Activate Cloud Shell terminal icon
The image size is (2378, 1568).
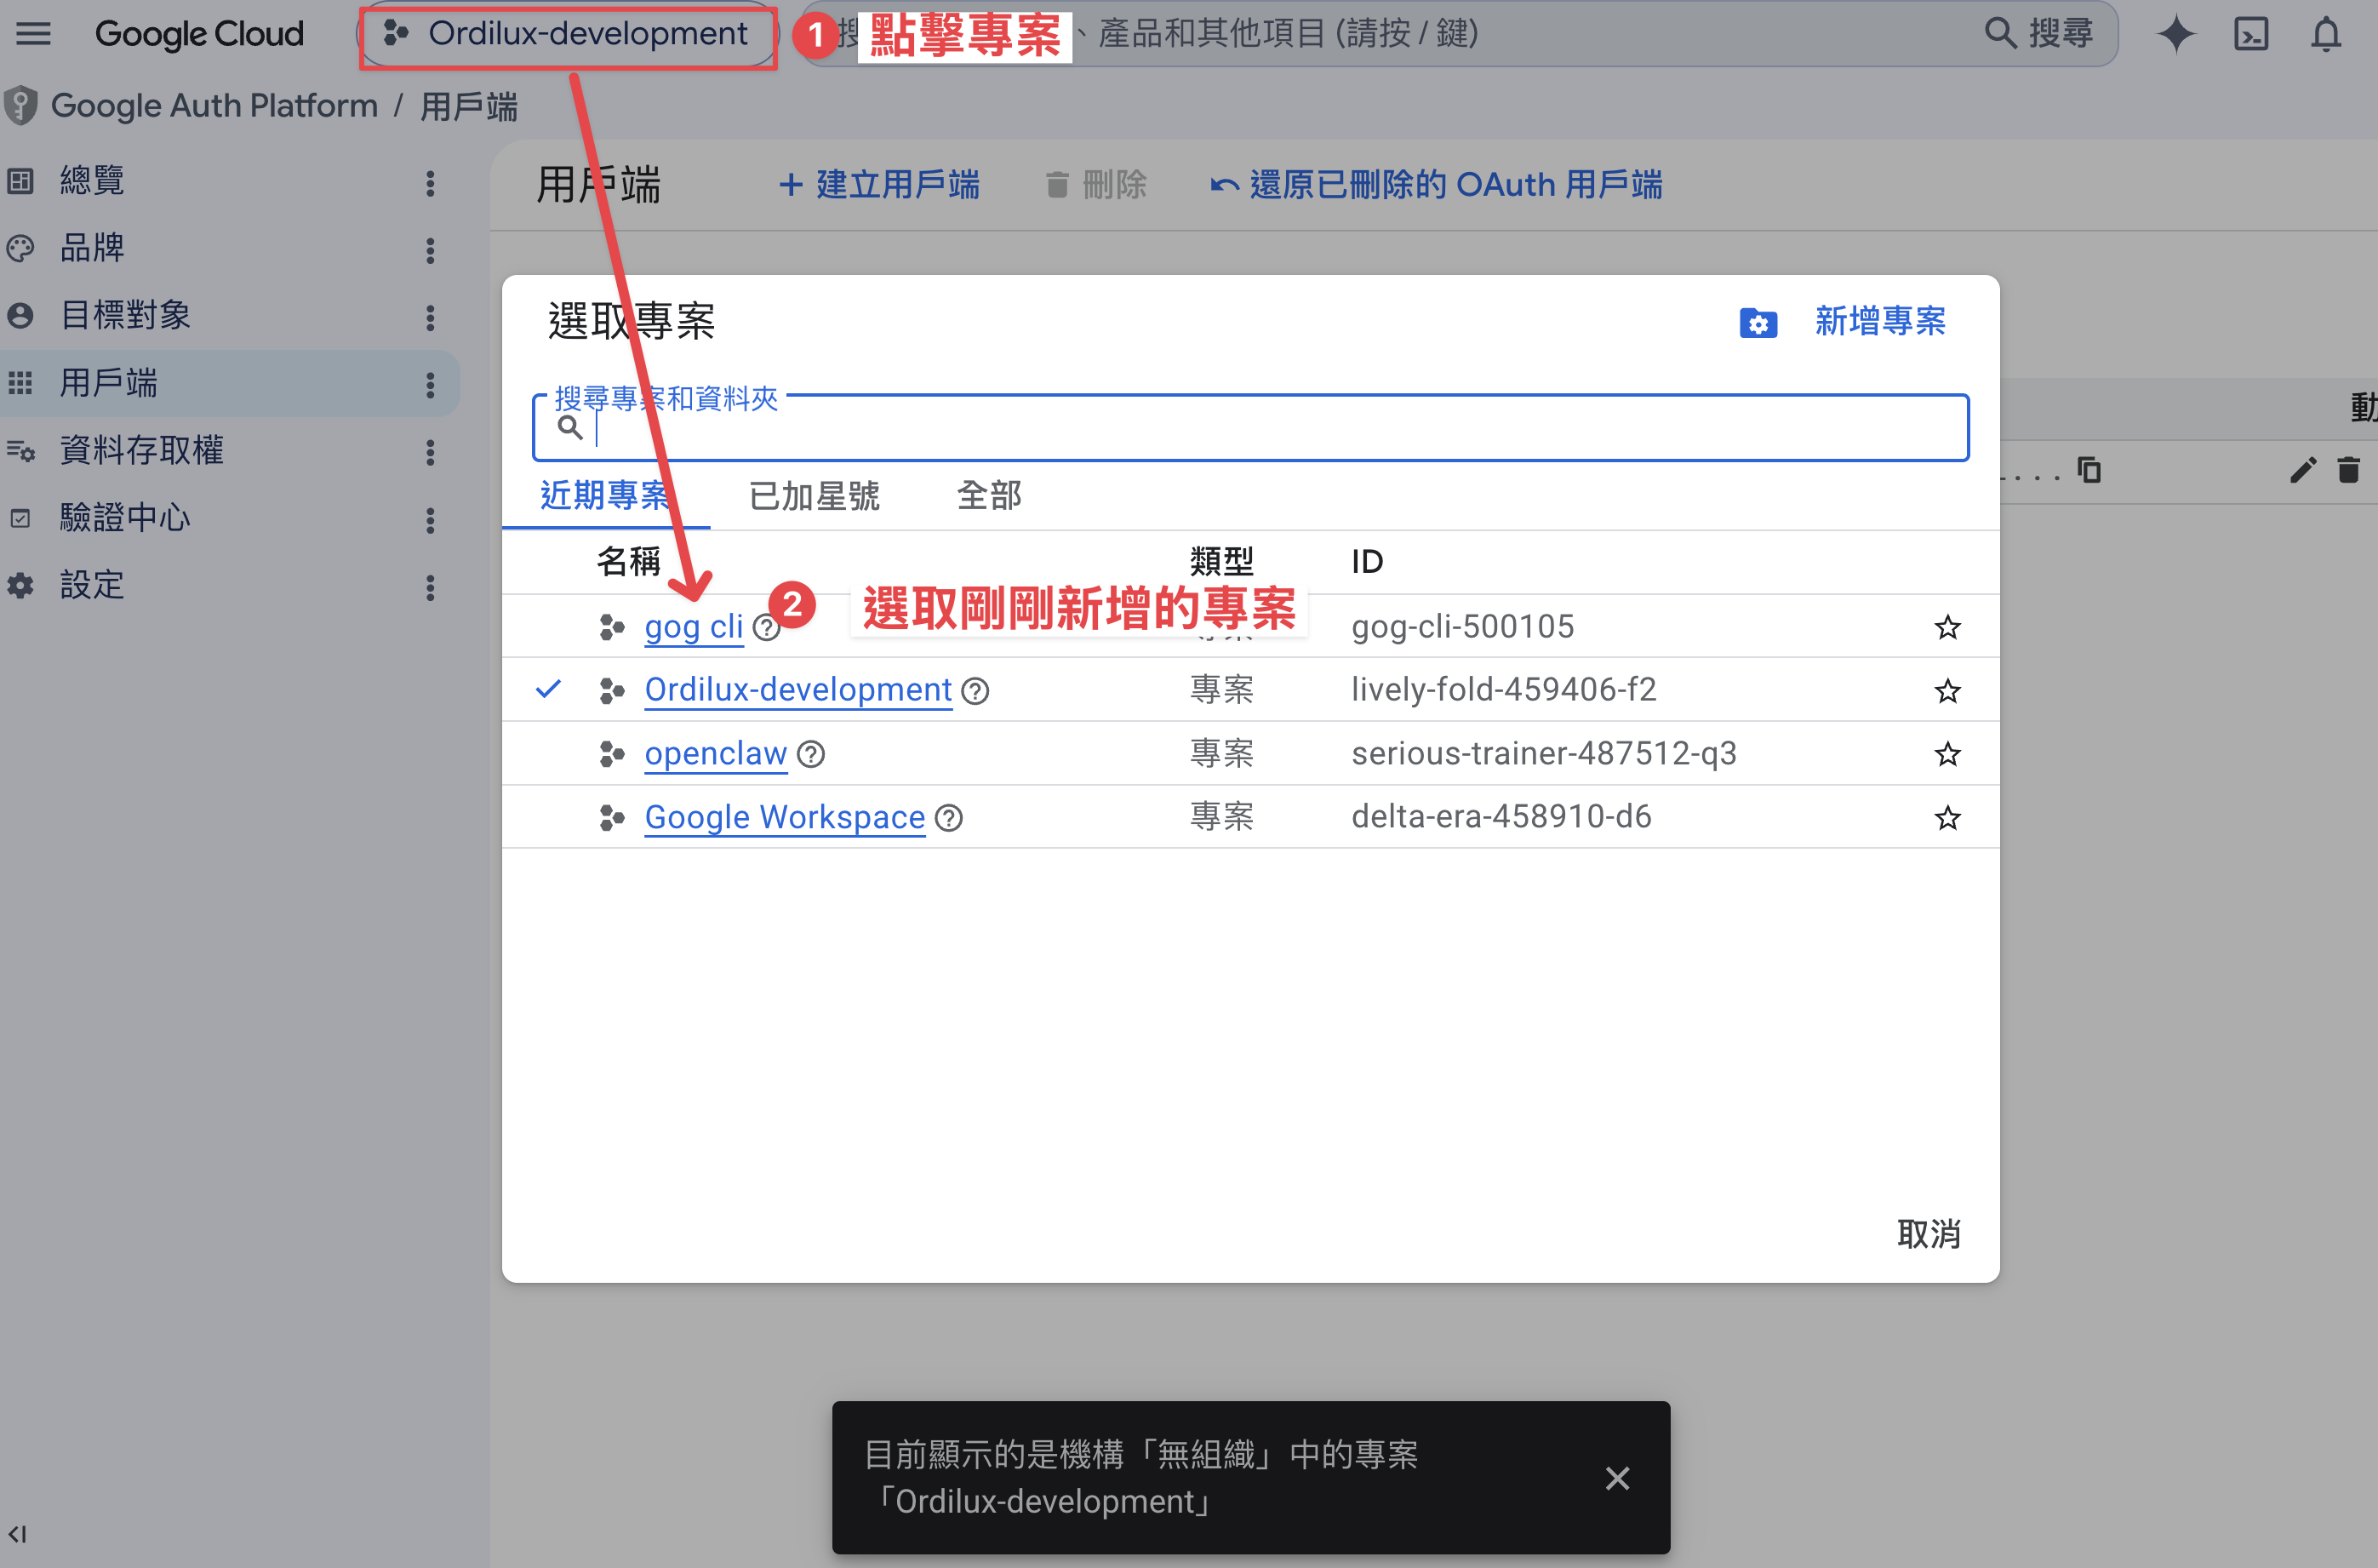2250,34
